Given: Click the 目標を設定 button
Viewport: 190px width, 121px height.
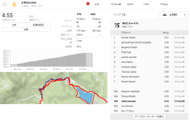Looking at the screenshot, I should 38,25.
